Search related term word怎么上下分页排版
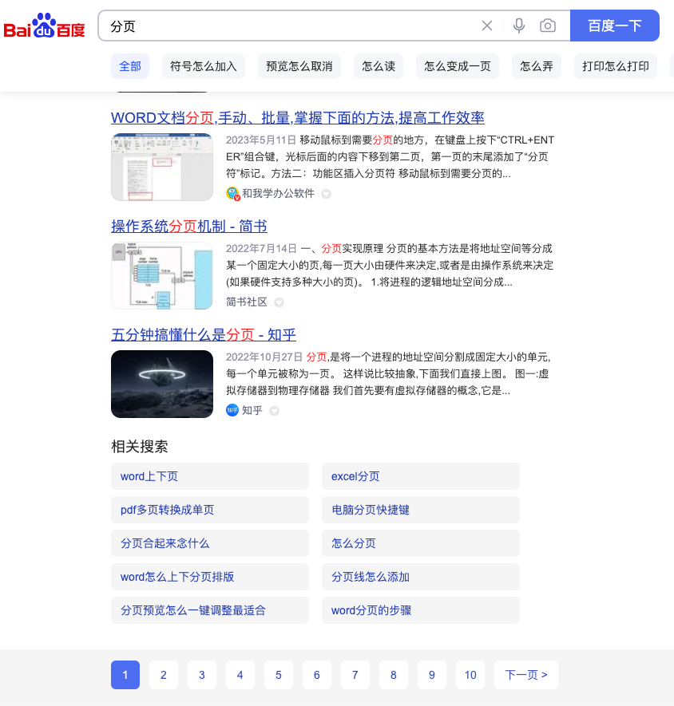 click(210, 577)
